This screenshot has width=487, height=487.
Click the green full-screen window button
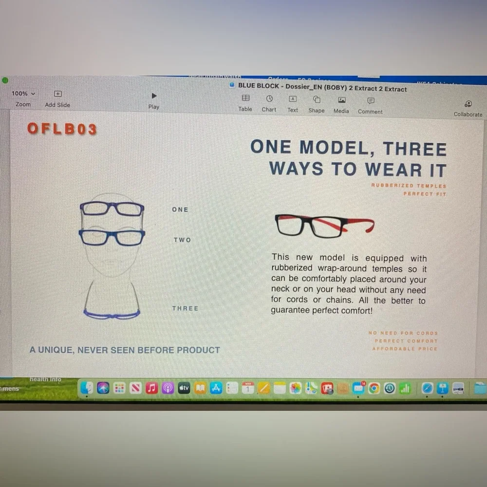(5, 80)
